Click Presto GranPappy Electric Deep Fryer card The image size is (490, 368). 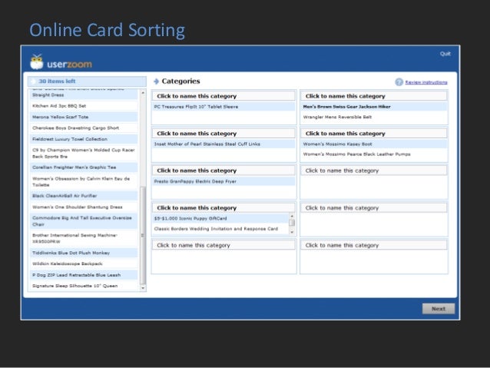[223, 181]
